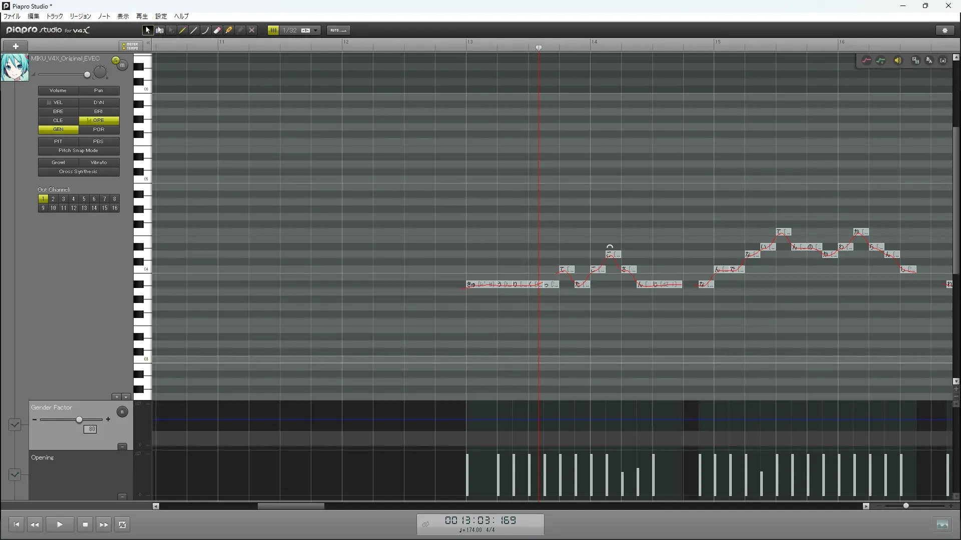Expand the Opening parameter lane selector
The height and width of the screenshot is (540, 961).
point(15,474)
